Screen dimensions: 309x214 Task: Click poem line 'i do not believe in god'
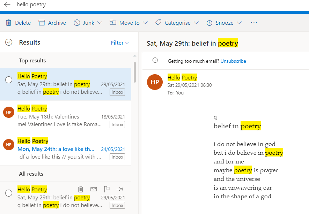(244, 144)
